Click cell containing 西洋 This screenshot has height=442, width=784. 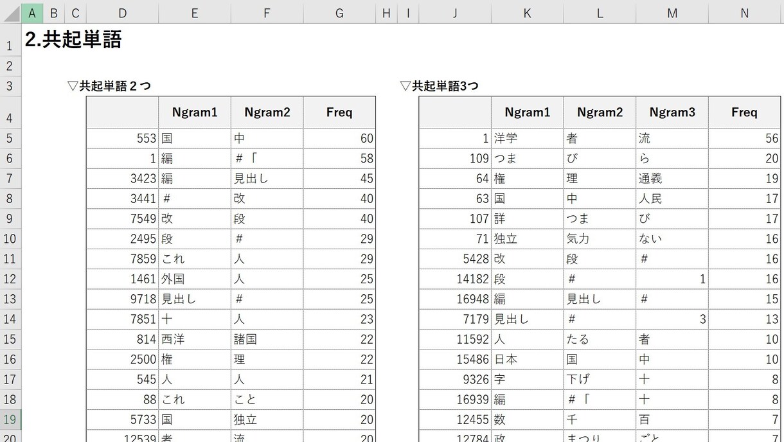point(195,339)
